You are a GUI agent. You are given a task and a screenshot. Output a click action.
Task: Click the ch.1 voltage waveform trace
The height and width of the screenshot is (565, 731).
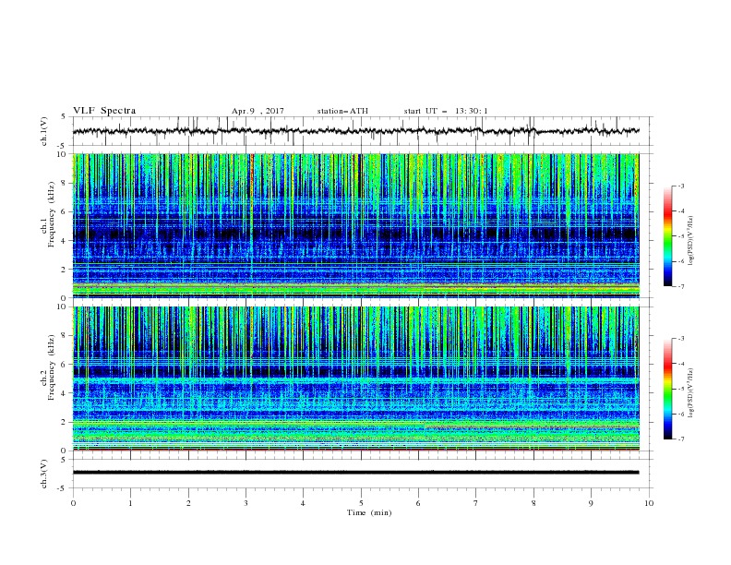pyautogui.click(x=355, y=131)
